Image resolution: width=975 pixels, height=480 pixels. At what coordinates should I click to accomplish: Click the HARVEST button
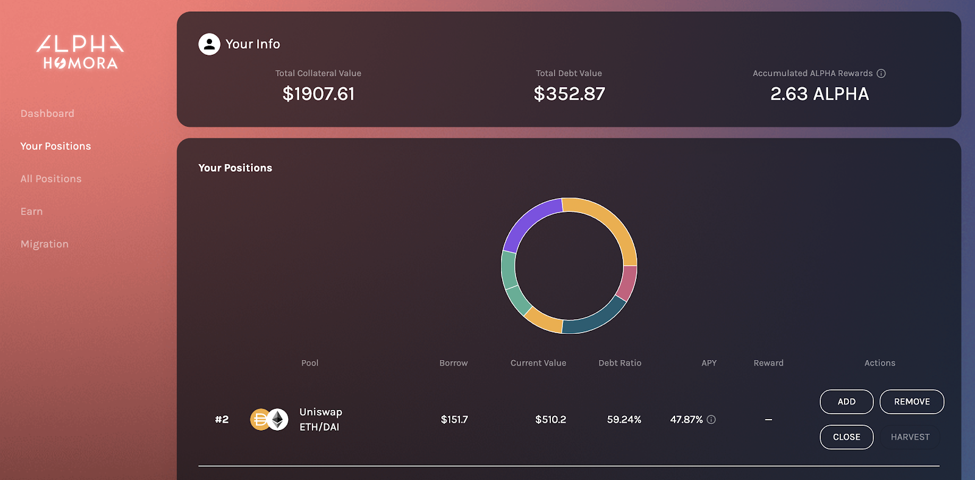click(x=910, y=437)
